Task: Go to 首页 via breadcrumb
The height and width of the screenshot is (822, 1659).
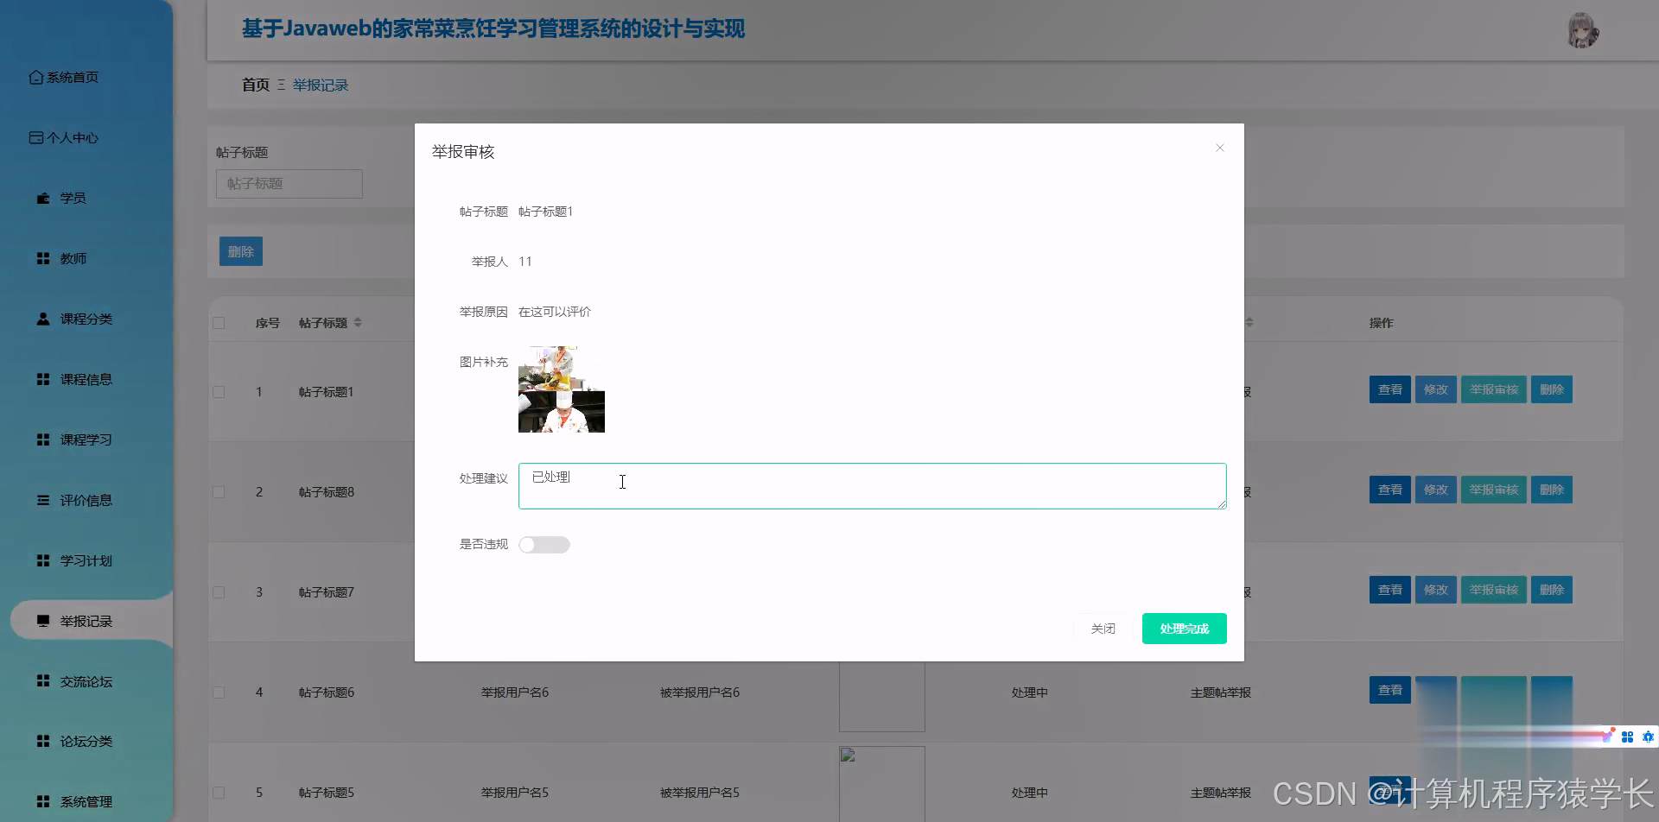Action: (255, 85)
